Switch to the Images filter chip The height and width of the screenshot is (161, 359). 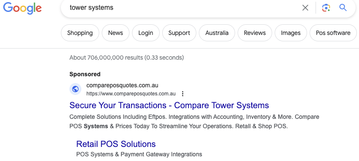[x=291, y=33]
